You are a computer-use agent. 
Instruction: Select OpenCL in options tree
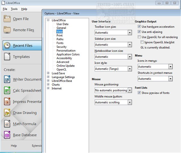click(x=61, y=69)
